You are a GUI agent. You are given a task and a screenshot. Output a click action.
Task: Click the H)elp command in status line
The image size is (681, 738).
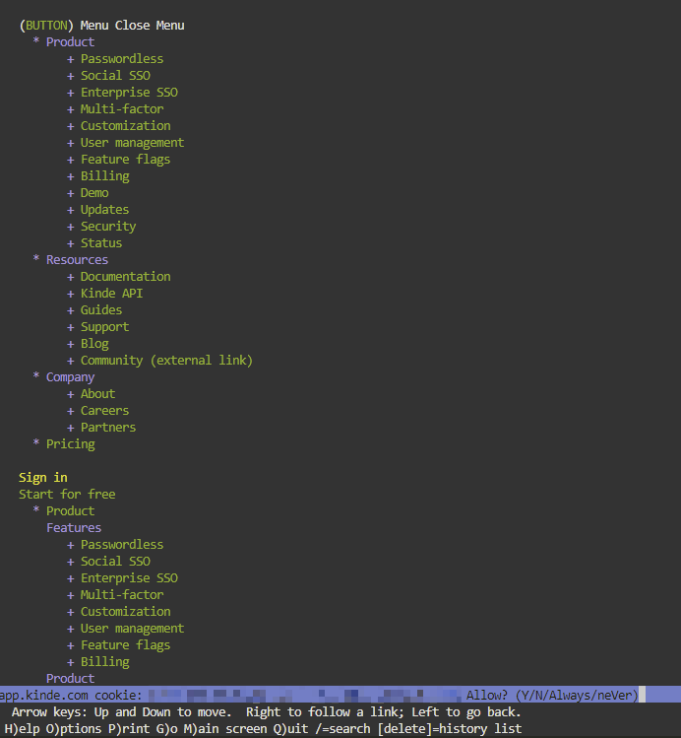(22, 729)
